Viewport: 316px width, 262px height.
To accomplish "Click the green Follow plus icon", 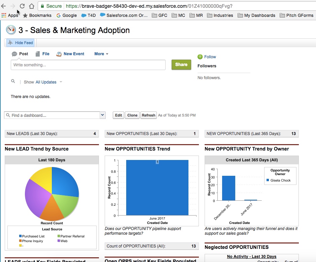I will coord(200,57).
